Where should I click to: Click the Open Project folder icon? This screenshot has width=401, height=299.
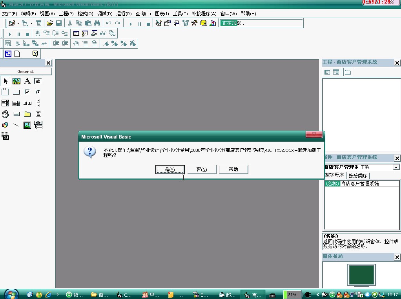tap(49, 23)
